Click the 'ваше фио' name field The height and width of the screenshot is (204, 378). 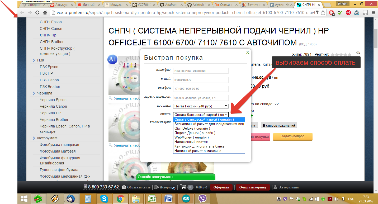(x=201, y=71)
